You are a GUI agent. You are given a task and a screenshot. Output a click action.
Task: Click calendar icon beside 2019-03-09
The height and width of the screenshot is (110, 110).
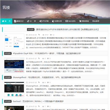[27, 35]
